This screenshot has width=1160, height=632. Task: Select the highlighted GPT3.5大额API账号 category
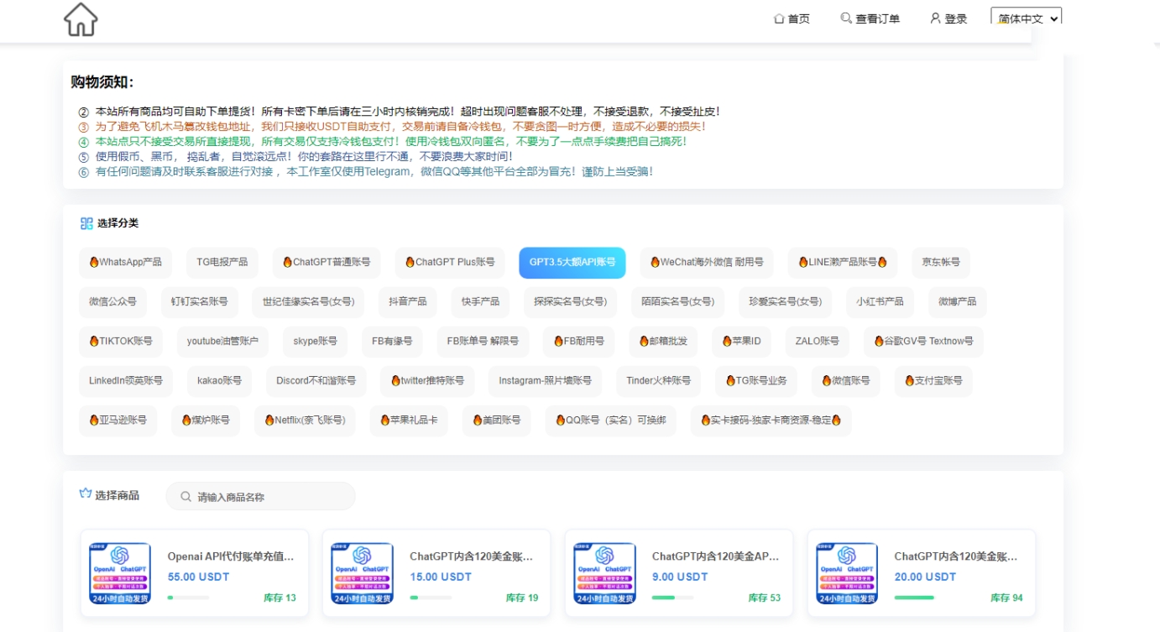coord(572,263)
